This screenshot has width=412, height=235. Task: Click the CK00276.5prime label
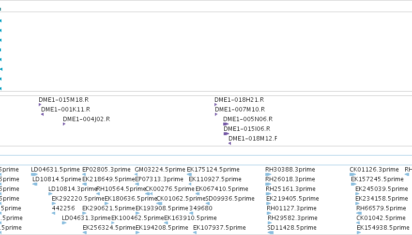pos(170,189)
